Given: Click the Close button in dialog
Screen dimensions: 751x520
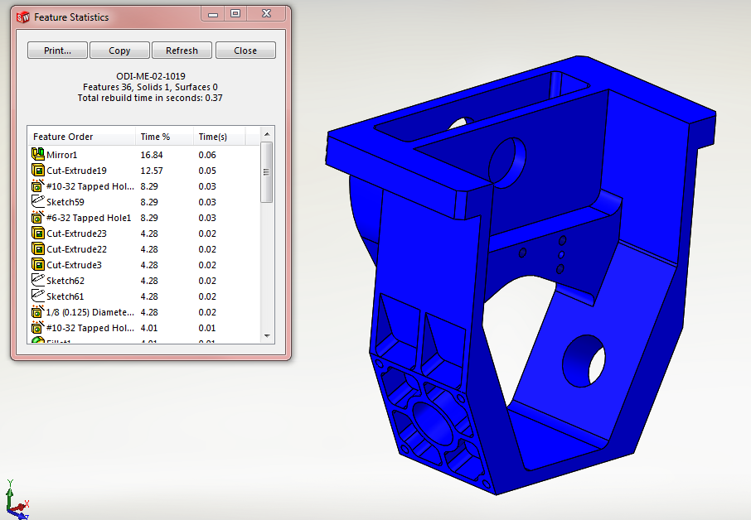Looking at the screenshot, I should pyautogui.click(x=245, y=51).
